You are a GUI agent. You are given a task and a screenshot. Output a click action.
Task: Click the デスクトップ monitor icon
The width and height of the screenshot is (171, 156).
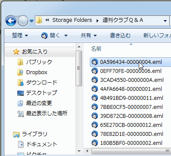point(21,93)
